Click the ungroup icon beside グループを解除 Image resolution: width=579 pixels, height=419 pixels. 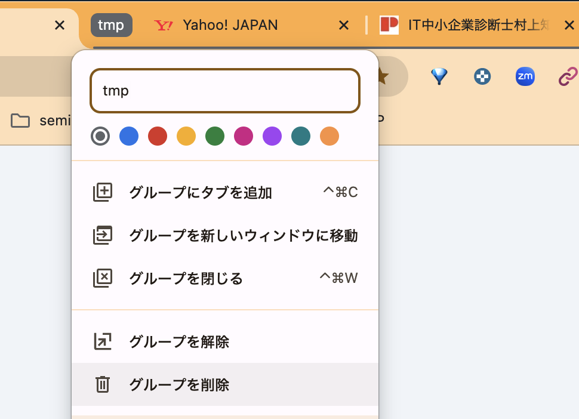(x=103, y=342)
